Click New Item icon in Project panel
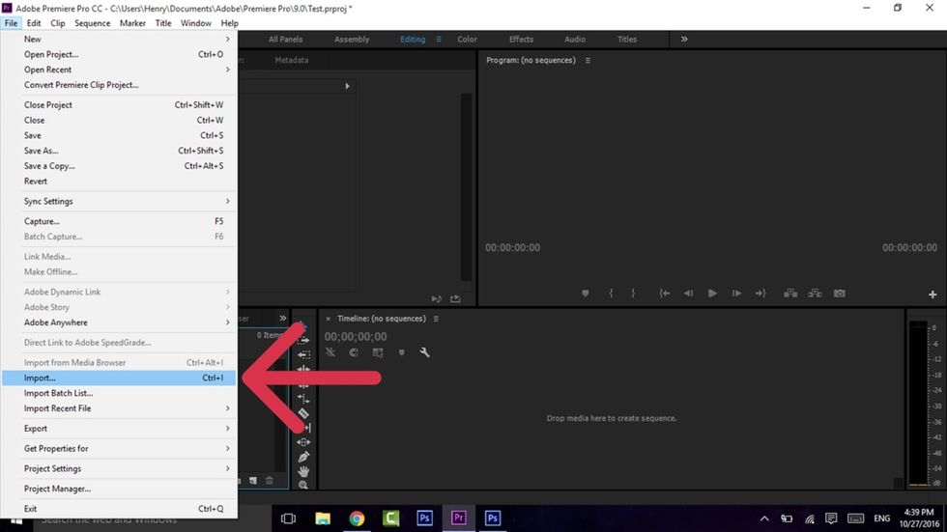 click(x=253, y=481)
